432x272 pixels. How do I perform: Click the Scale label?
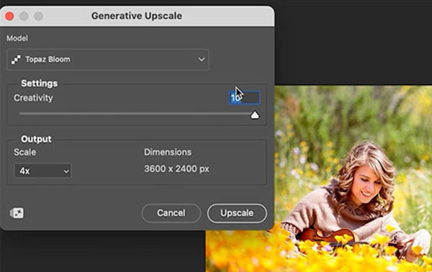coord(24,153)
